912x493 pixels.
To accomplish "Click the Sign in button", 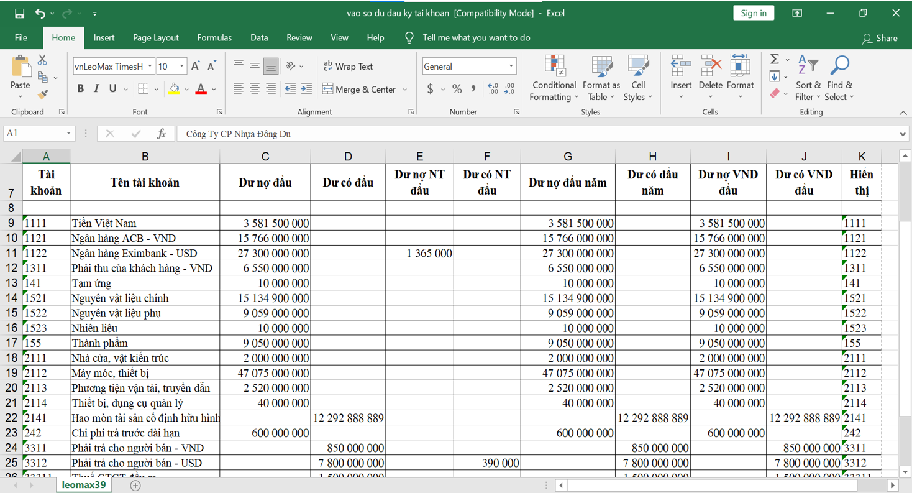I will [x=754, y=13].
